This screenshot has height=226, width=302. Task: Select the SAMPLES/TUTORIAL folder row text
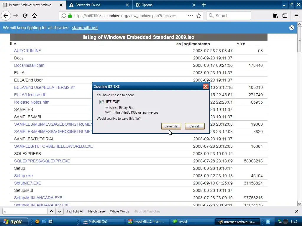pyautogui.click(x=34, y=139)
